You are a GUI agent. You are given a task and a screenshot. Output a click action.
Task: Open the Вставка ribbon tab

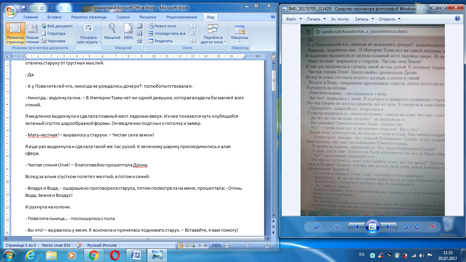tap(55, 17)
